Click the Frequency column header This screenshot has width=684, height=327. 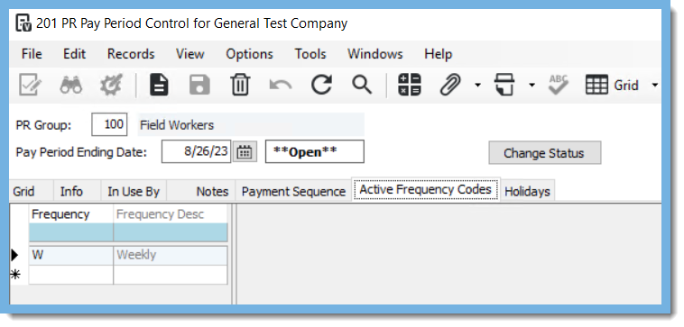pyautogui.click(x=71, y=214)
